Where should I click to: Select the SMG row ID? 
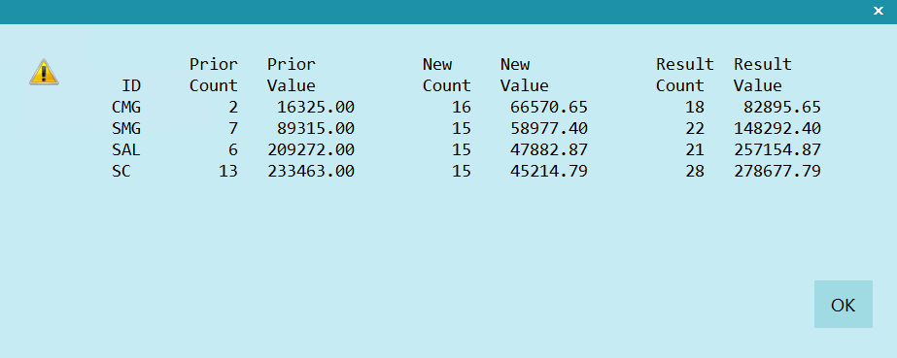point(126,128)
